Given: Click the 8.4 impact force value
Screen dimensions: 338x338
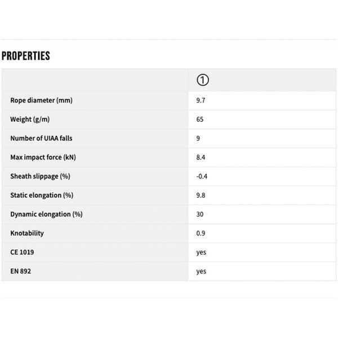Looking at the screenshot, I should tap(201, 157).
